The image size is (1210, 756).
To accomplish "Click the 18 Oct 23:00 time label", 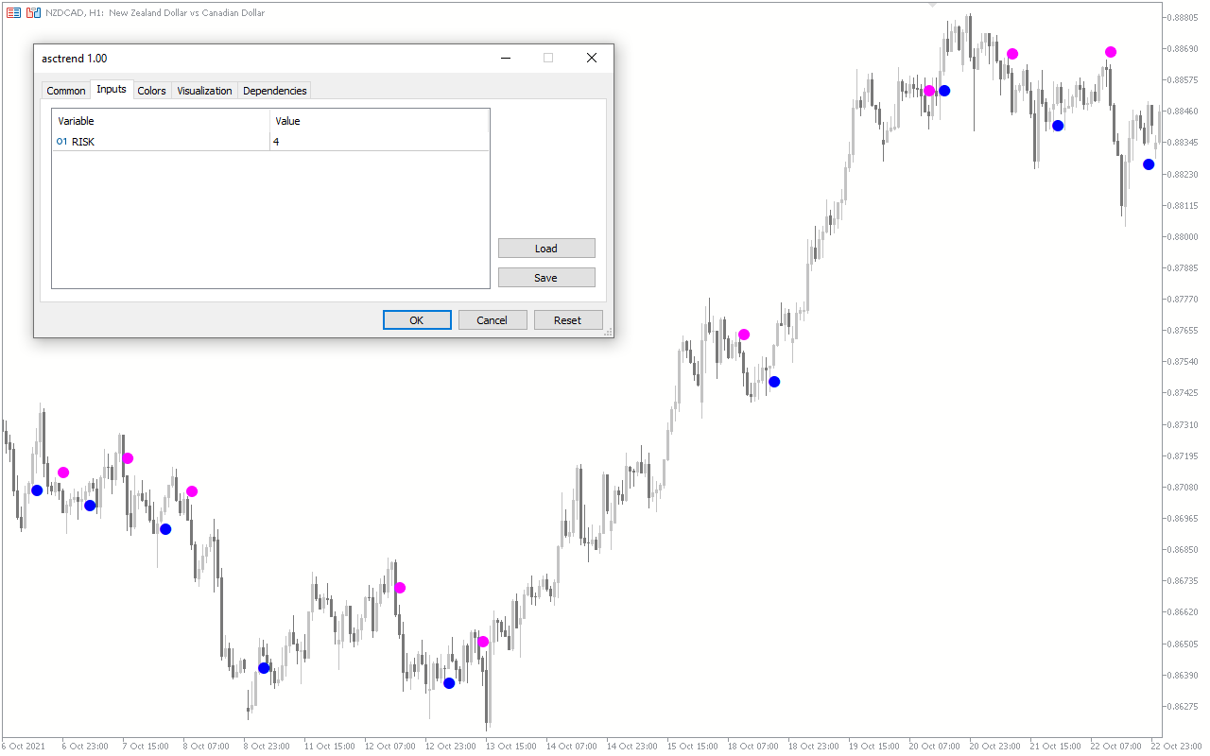I will point(814,747).
